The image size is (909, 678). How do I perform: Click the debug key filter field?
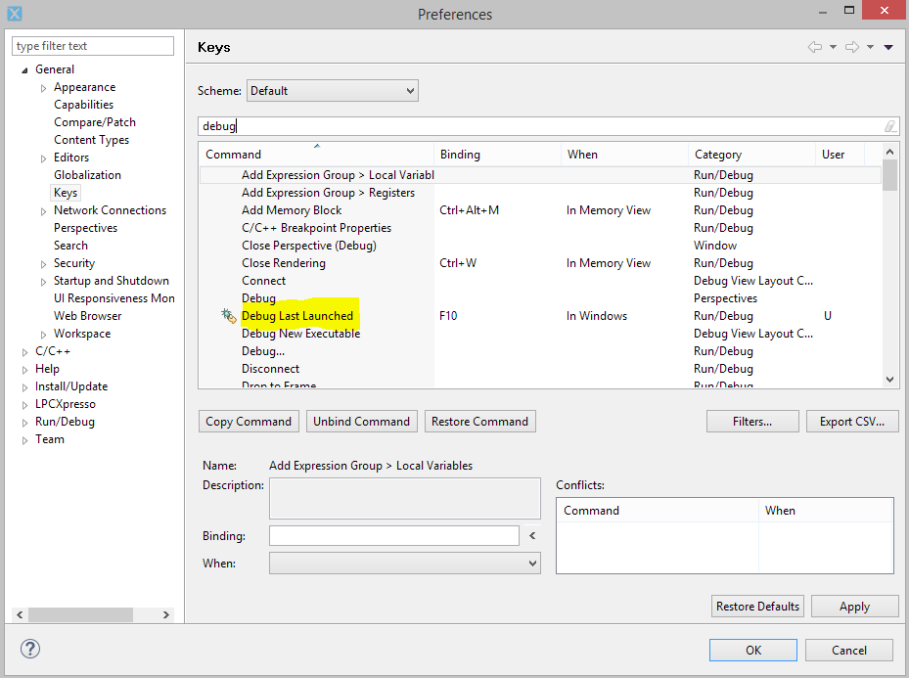pyautogui.click(x=548, y=126)
